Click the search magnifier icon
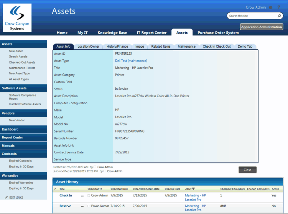The width and height of the screenshot is (288, 214). pyautogui.click(x=279, y=16)
